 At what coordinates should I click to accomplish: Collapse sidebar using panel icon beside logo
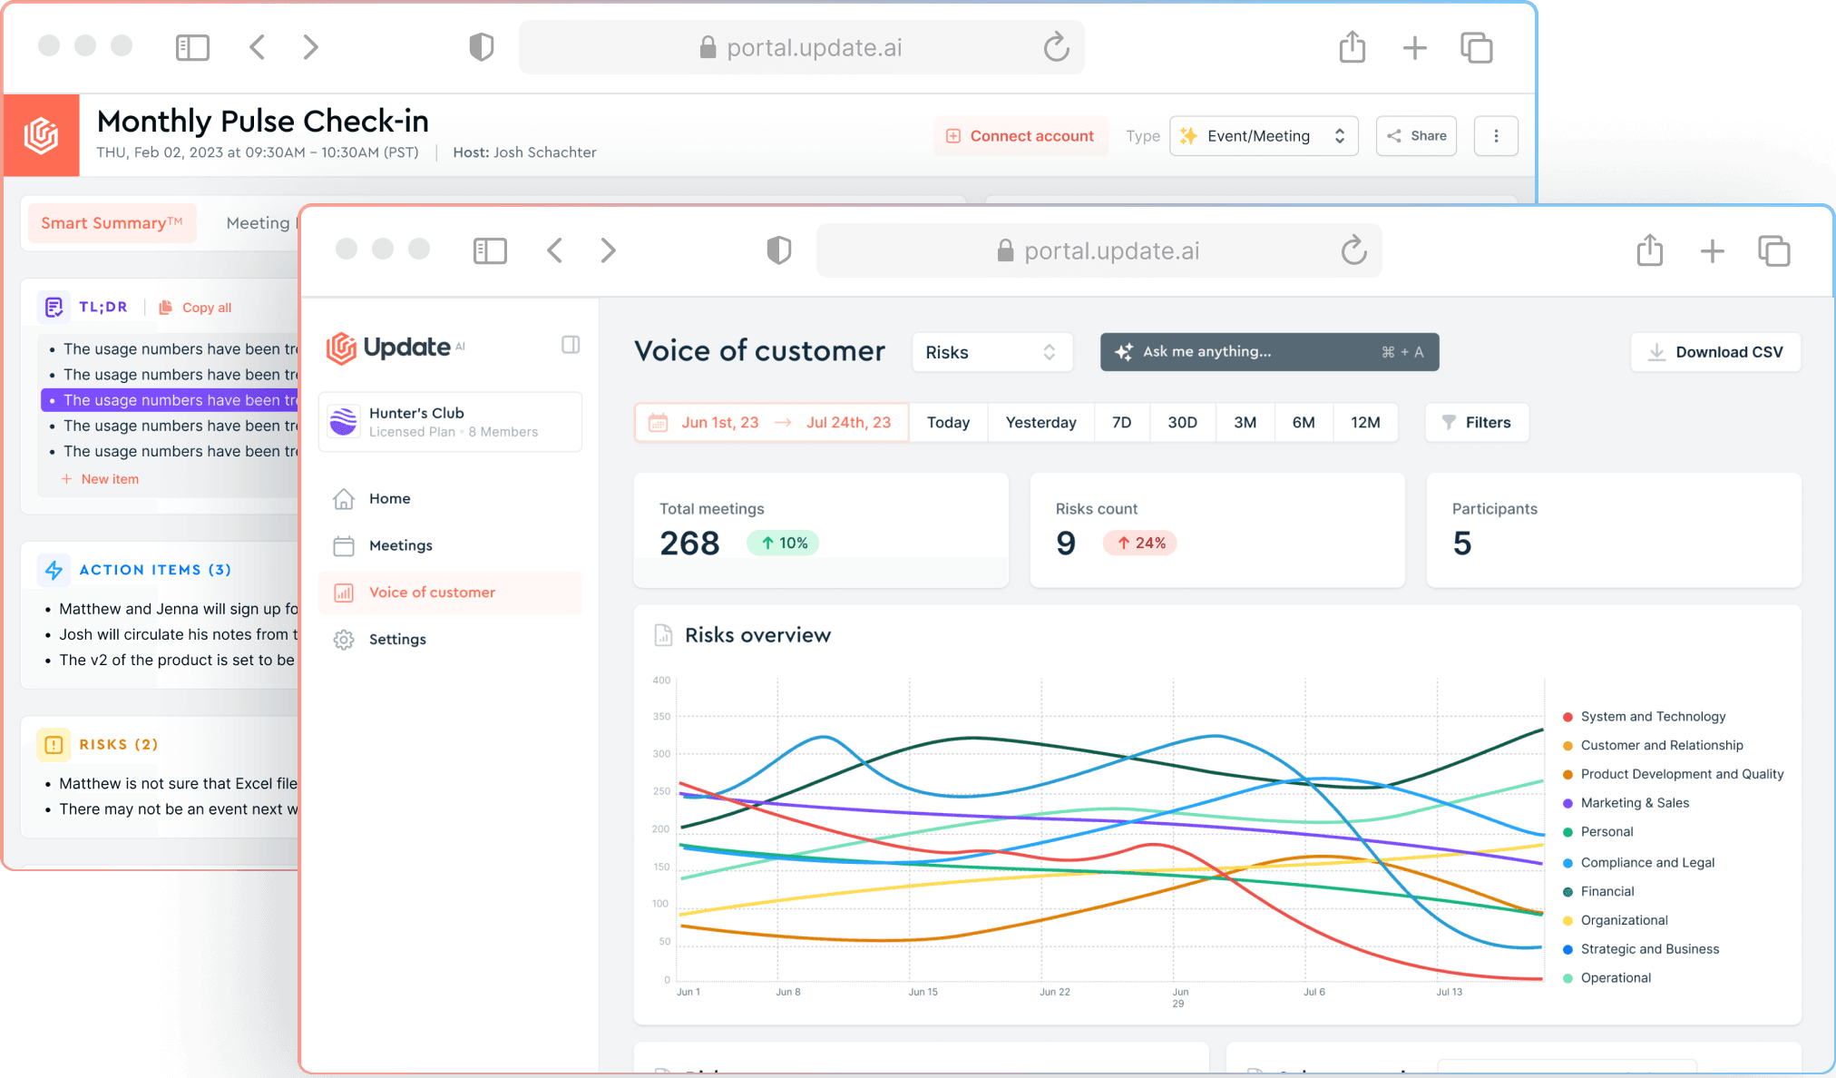click(x=571, y=345)
